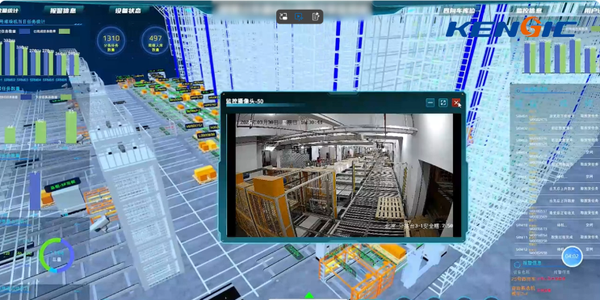600x300 pixels.
Task: Click the blue legend swatch in top-left chart
Action: [24, 31]
